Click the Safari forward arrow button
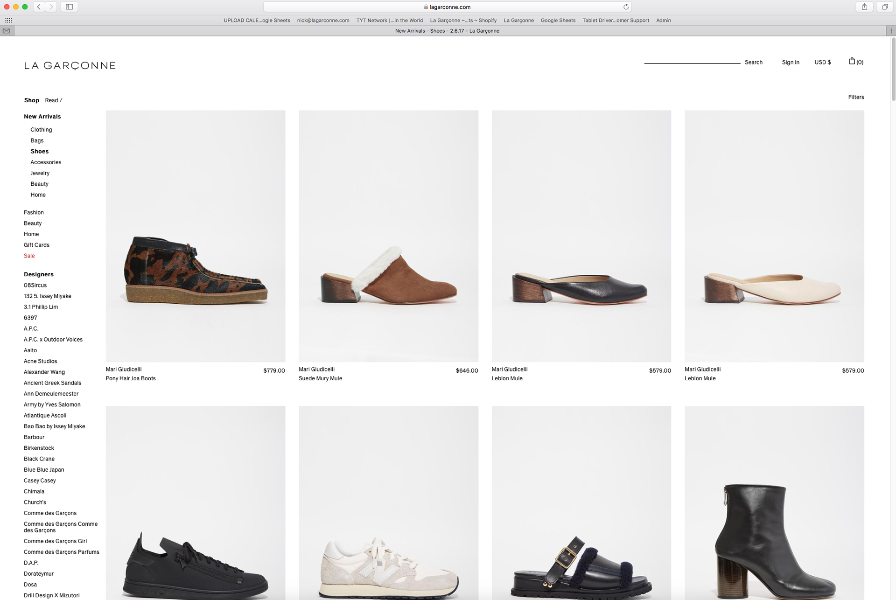The width and height of the screenshot is (896, 600). [51, 7]
